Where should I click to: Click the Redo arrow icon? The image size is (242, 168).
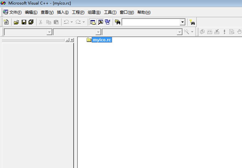click(78, 22)
